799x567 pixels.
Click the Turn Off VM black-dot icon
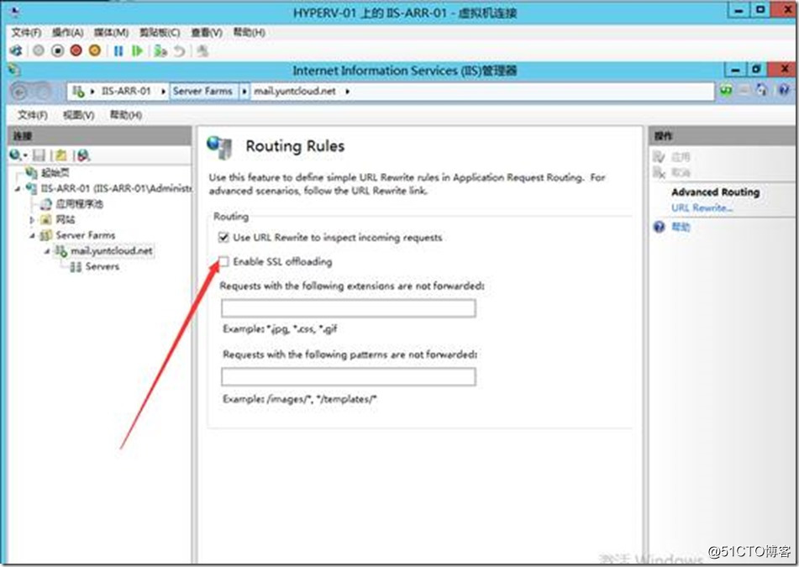[x=58, y=51]
